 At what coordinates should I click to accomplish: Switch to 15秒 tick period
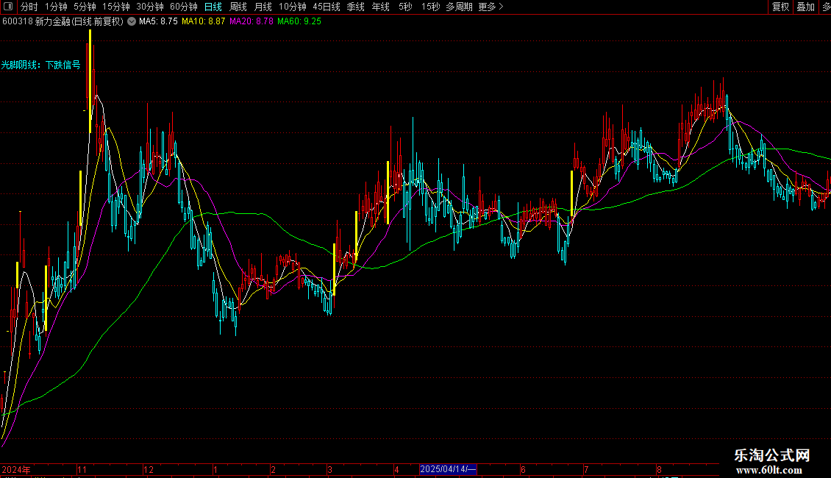[x=431, y=7]
